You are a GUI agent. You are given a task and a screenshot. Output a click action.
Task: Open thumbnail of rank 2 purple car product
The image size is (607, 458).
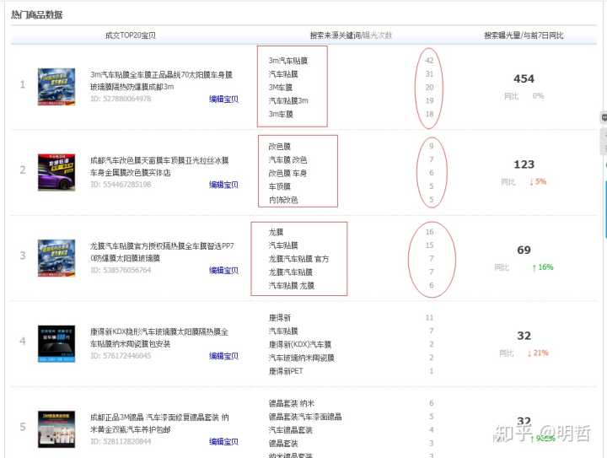coord(56,172)
